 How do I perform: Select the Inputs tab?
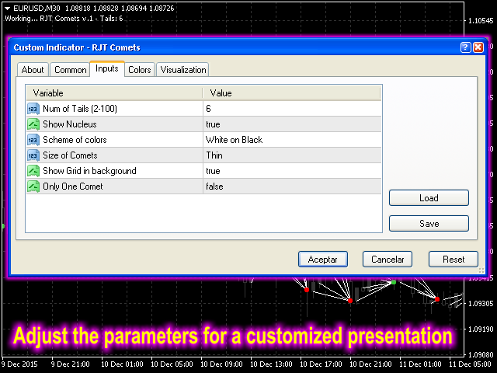click(107, 68)
